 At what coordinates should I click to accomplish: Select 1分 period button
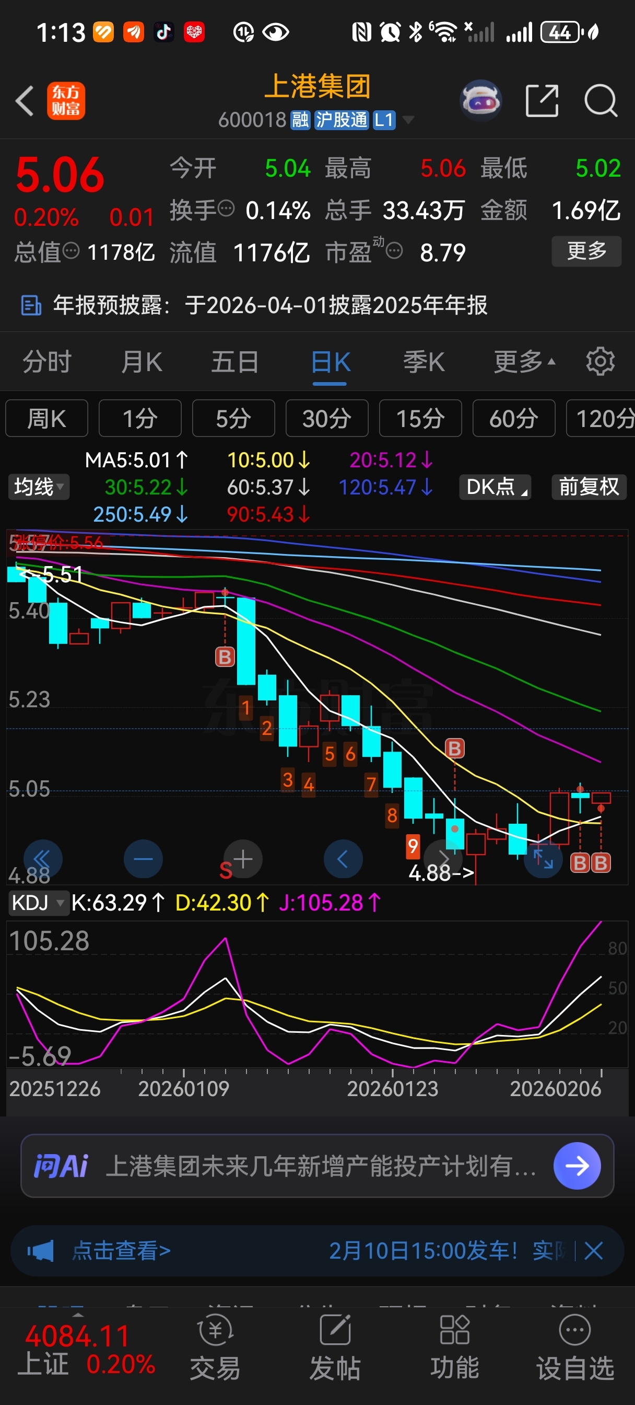pos(140,418)
